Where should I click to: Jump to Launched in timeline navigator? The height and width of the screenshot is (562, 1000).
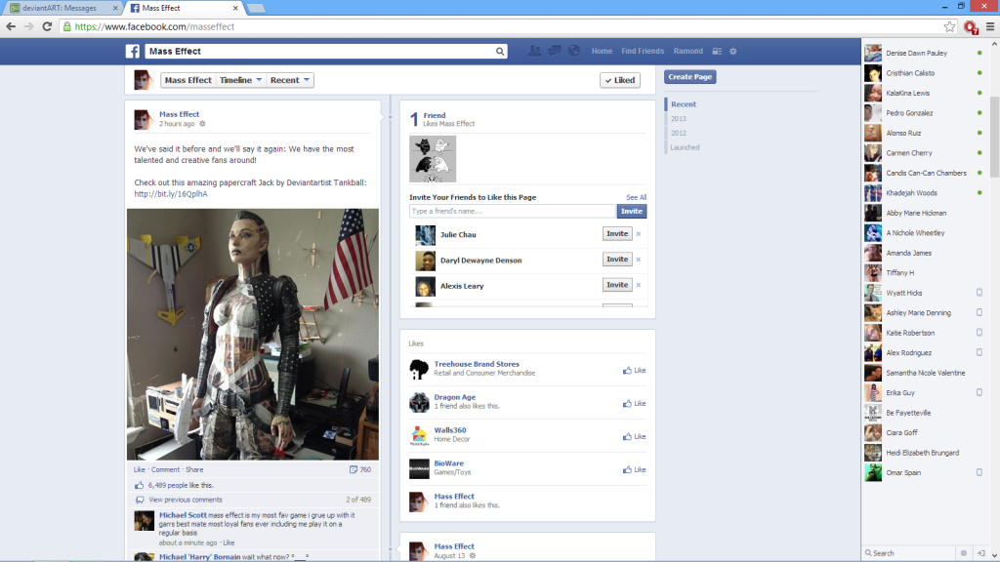tap(685, 147)
